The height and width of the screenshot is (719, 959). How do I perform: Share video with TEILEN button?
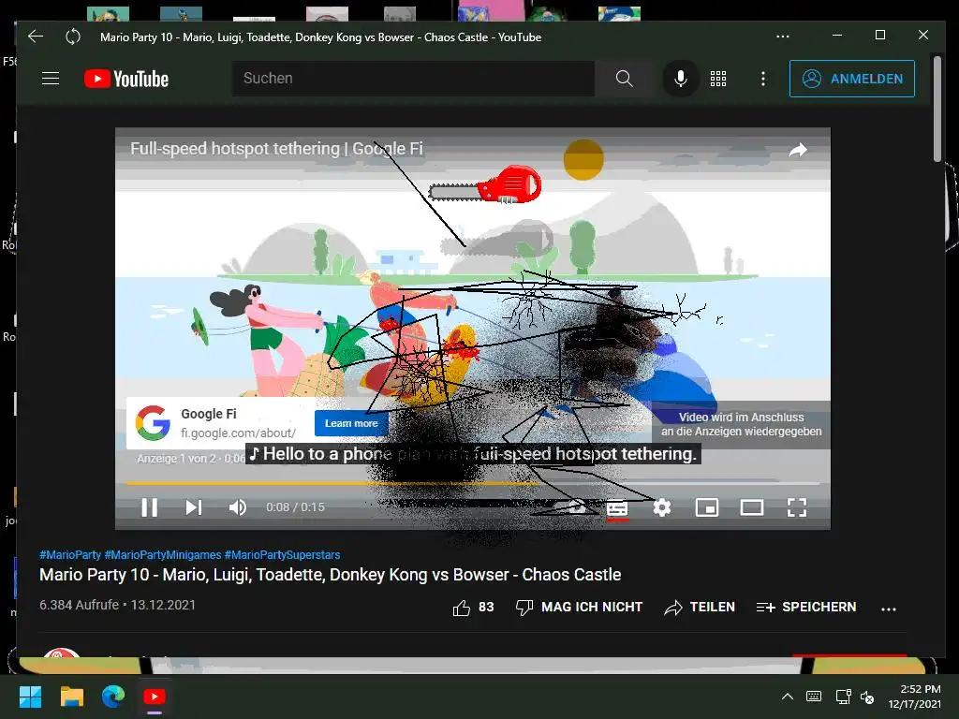coord(700,607)
